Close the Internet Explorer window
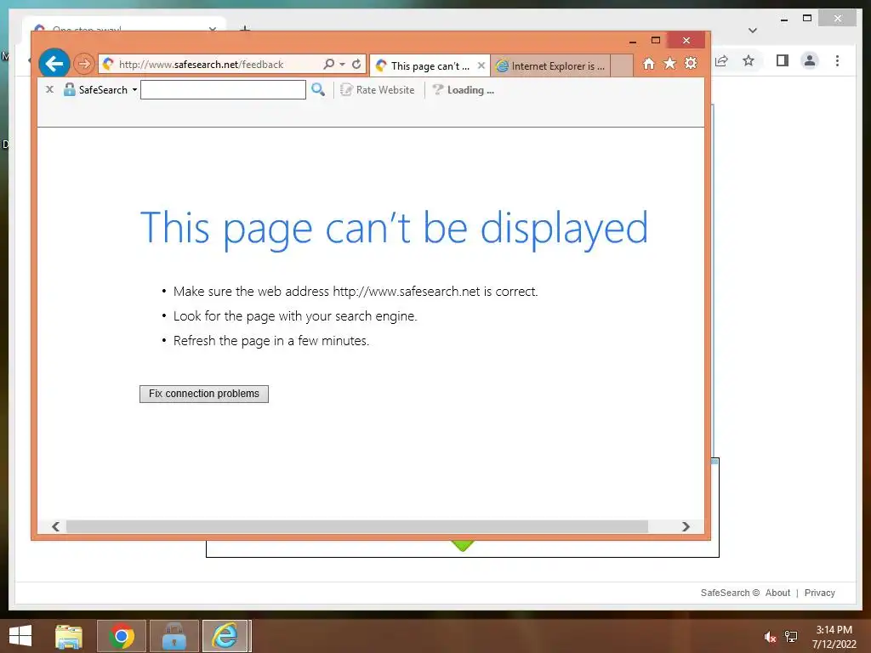 tap(686, 41)
